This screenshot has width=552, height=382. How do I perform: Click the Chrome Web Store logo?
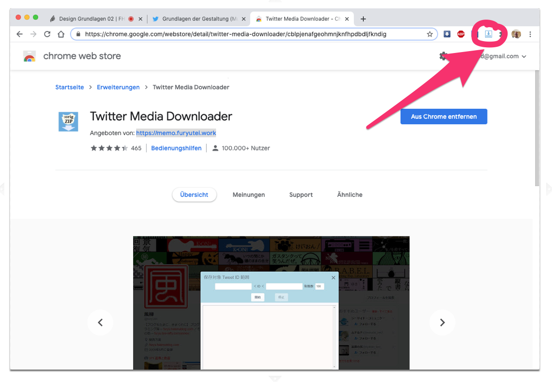[30, 56]
